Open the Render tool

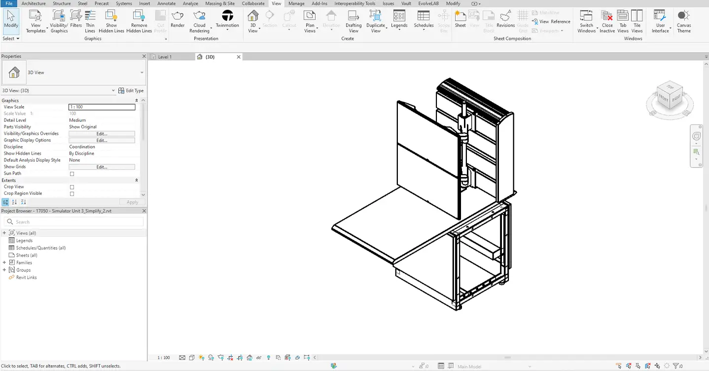point(177,21)
